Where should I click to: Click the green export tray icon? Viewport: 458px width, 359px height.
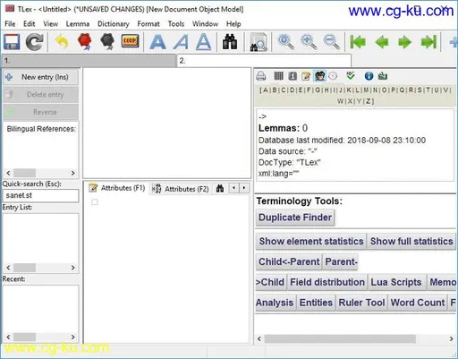(x=383, y=76)
